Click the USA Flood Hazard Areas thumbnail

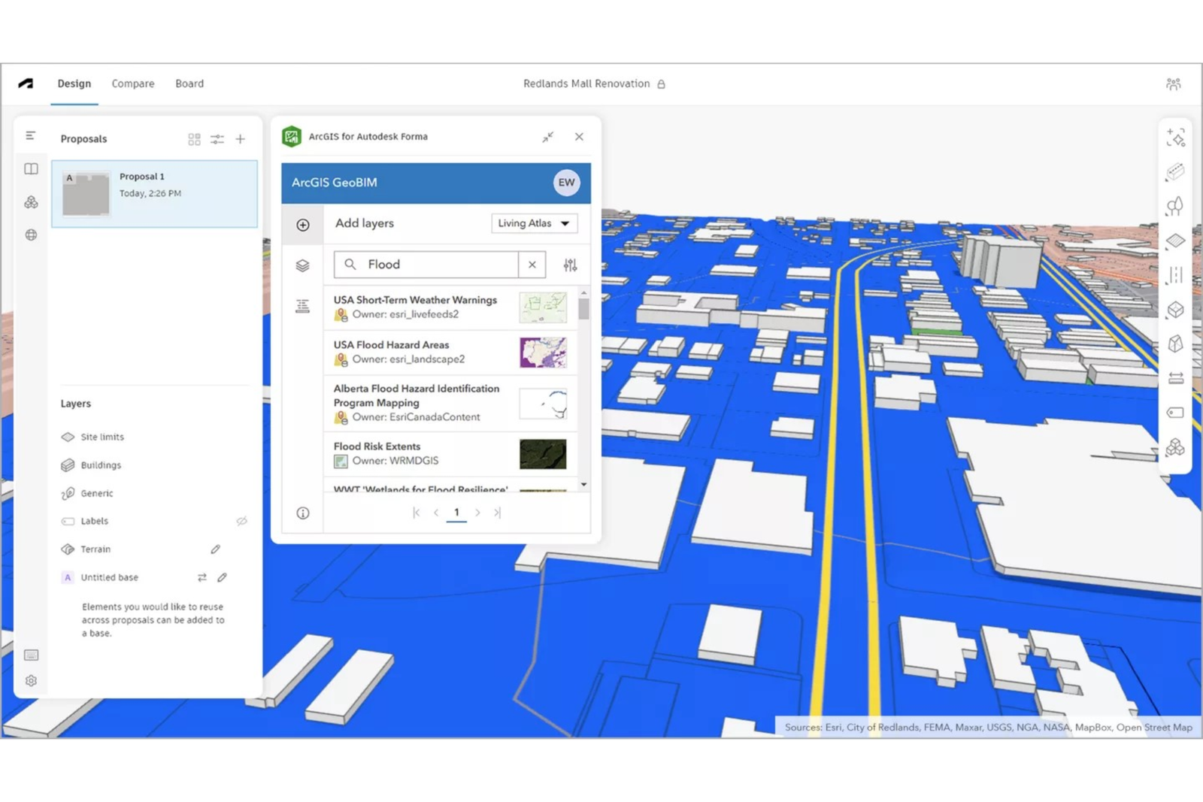pos(543,353)
